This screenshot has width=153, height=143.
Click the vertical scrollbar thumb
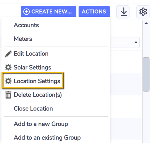point(146,74)
